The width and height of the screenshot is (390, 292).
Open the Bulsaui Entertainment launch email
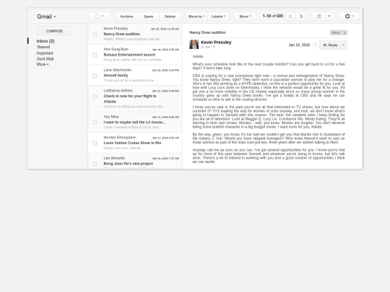135,55
